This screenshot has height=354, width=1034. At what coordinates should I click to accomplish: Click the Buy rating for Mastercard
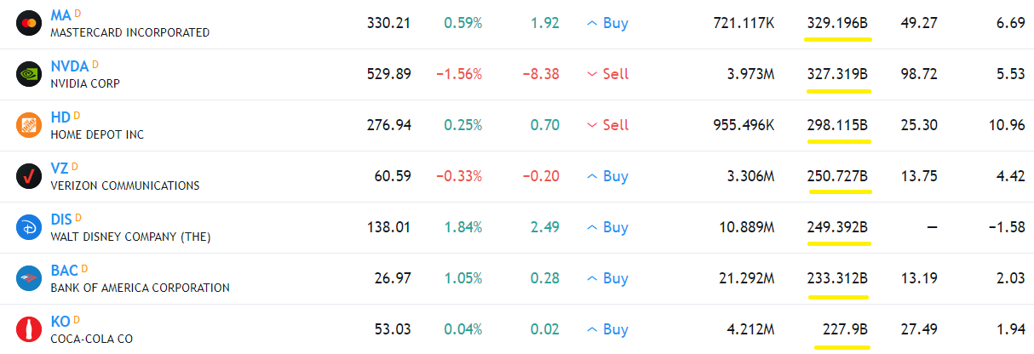[608, 23]
